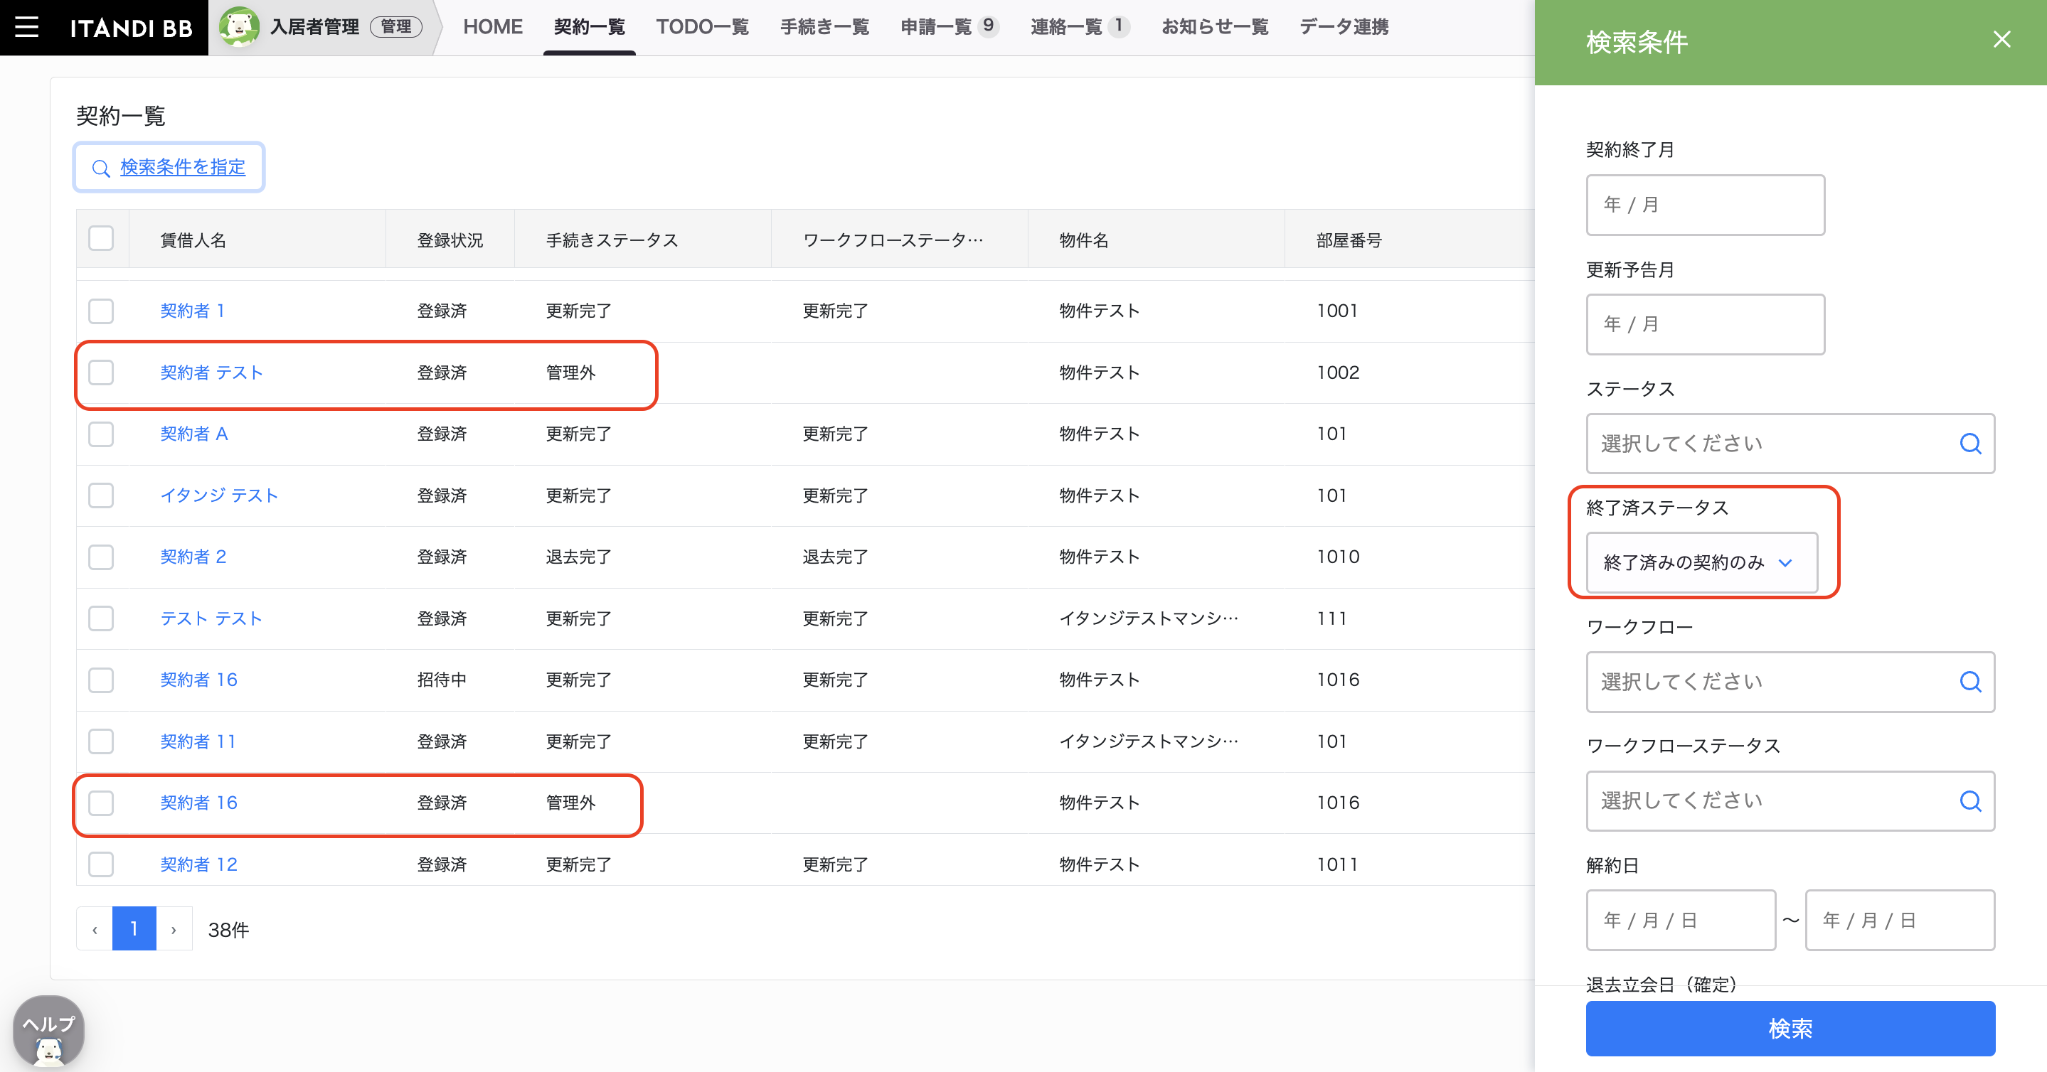
Task: Open 契約者 テスト tenant link
Action: (211, 372)
